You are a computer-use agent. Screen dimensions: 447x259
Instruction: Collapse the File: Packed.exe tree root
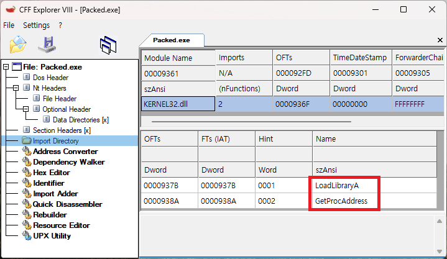coord(6,67)
